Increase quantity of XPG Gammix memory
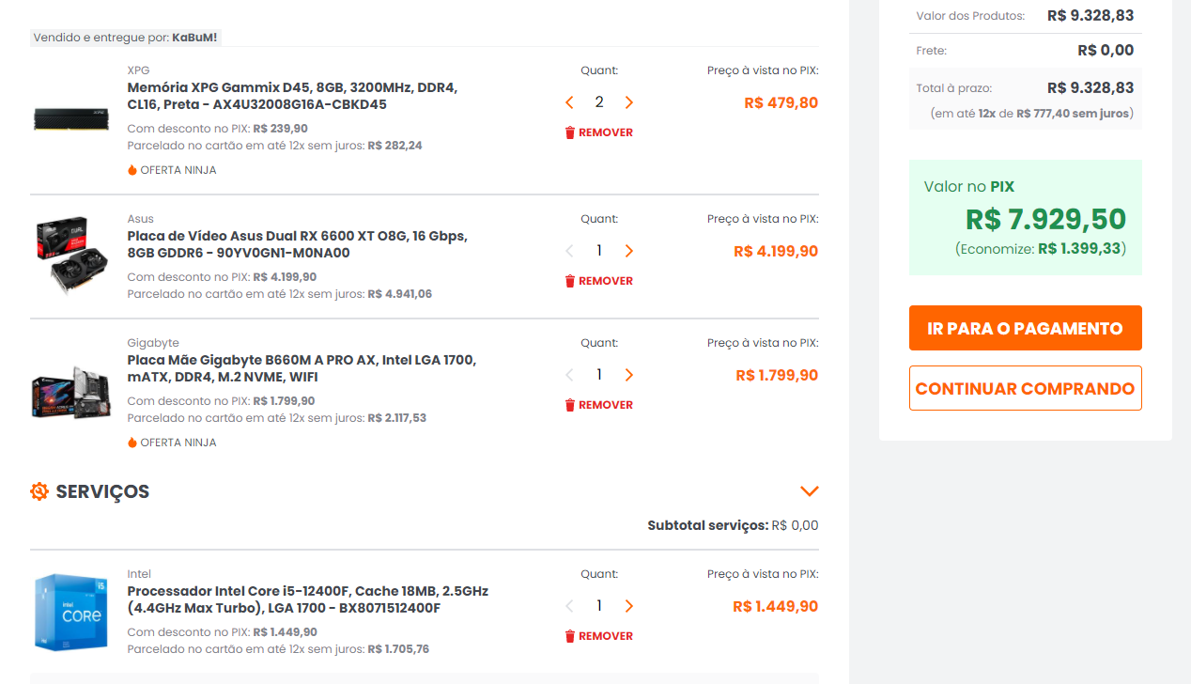1191x684 pixels. coord(629,102)
